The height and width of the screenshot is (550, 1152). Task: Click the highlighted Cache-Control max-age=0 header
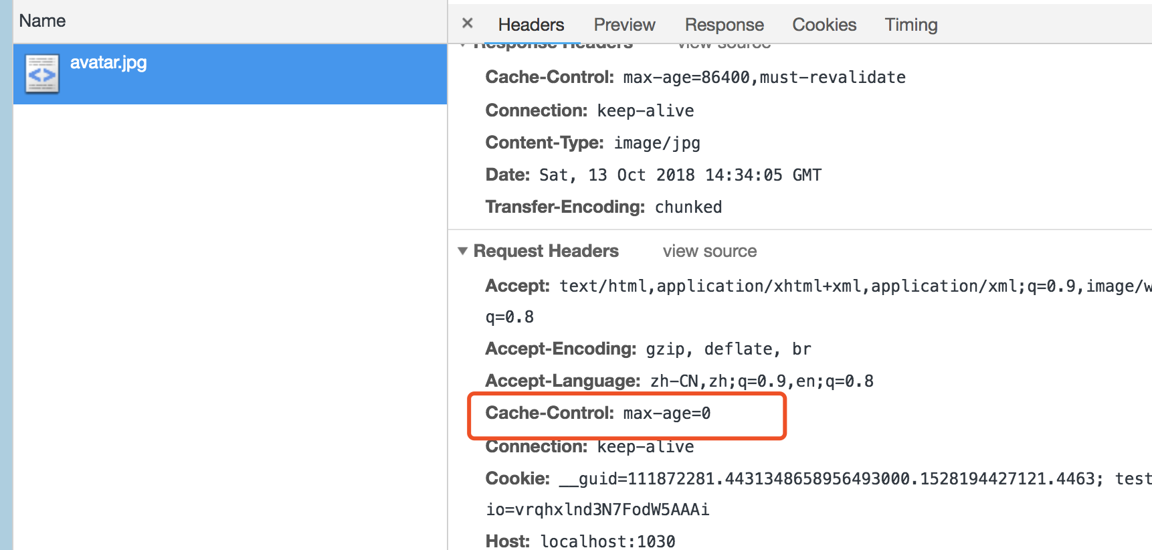point(598,414)
